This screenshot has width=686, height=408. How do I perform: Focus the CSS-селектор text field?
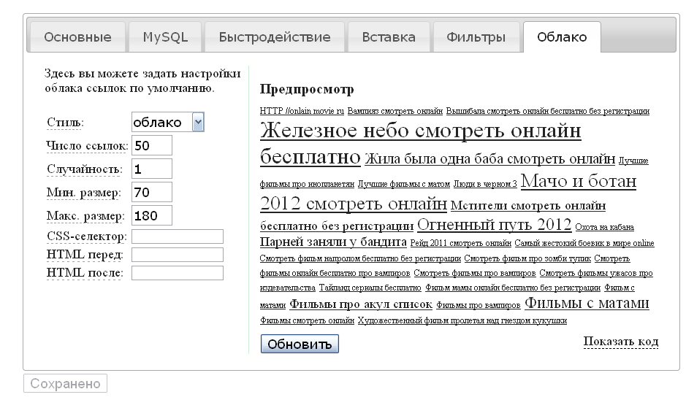(x=177, y=236)
